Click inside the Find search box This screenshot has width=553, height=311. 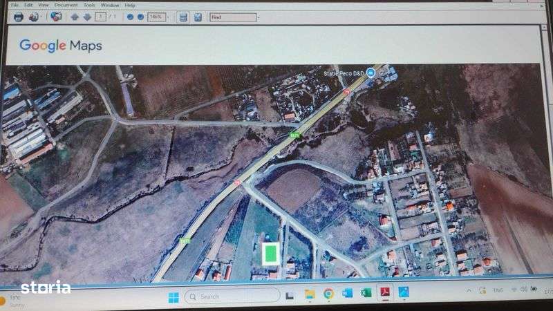[x=233, y=17]
